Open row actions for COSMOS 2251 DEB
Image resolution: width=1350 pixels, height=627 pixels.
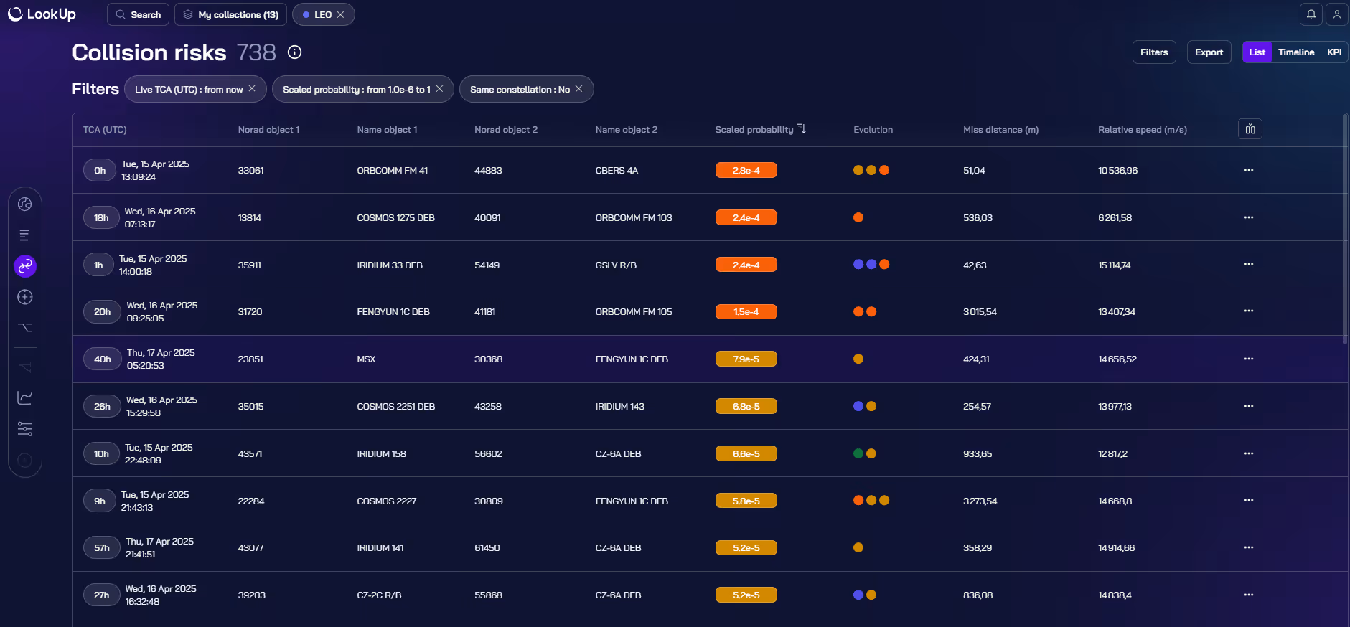1249,406
